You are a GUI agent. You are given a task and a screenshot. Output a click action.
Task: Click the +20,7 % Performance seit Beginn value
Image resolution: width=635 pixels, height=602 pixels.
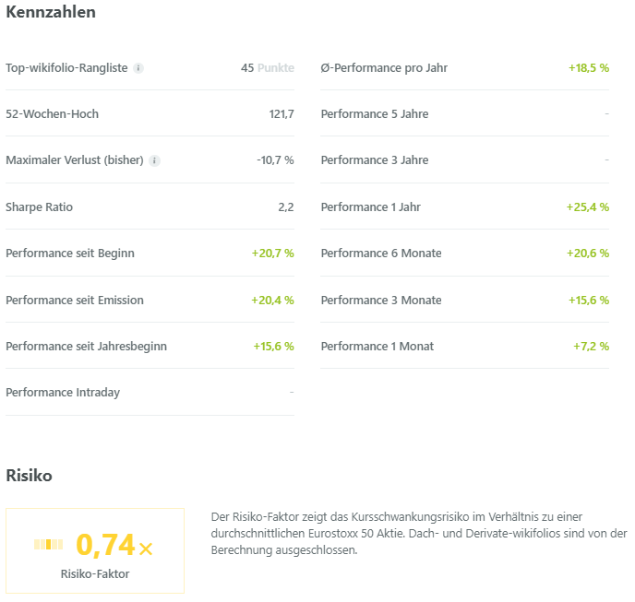coord(273,254)
